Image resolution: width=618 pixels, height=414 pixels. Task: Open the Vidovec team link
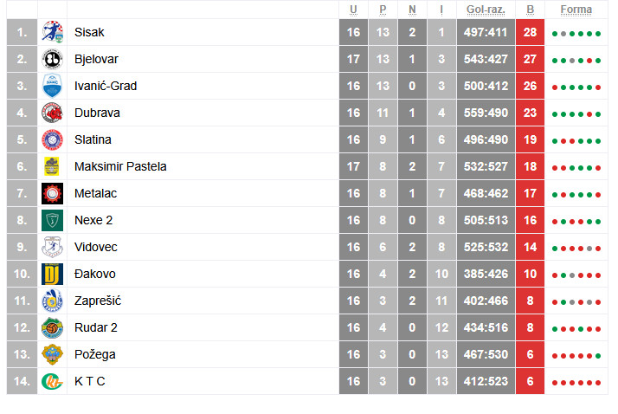click(x=95, y=247)
